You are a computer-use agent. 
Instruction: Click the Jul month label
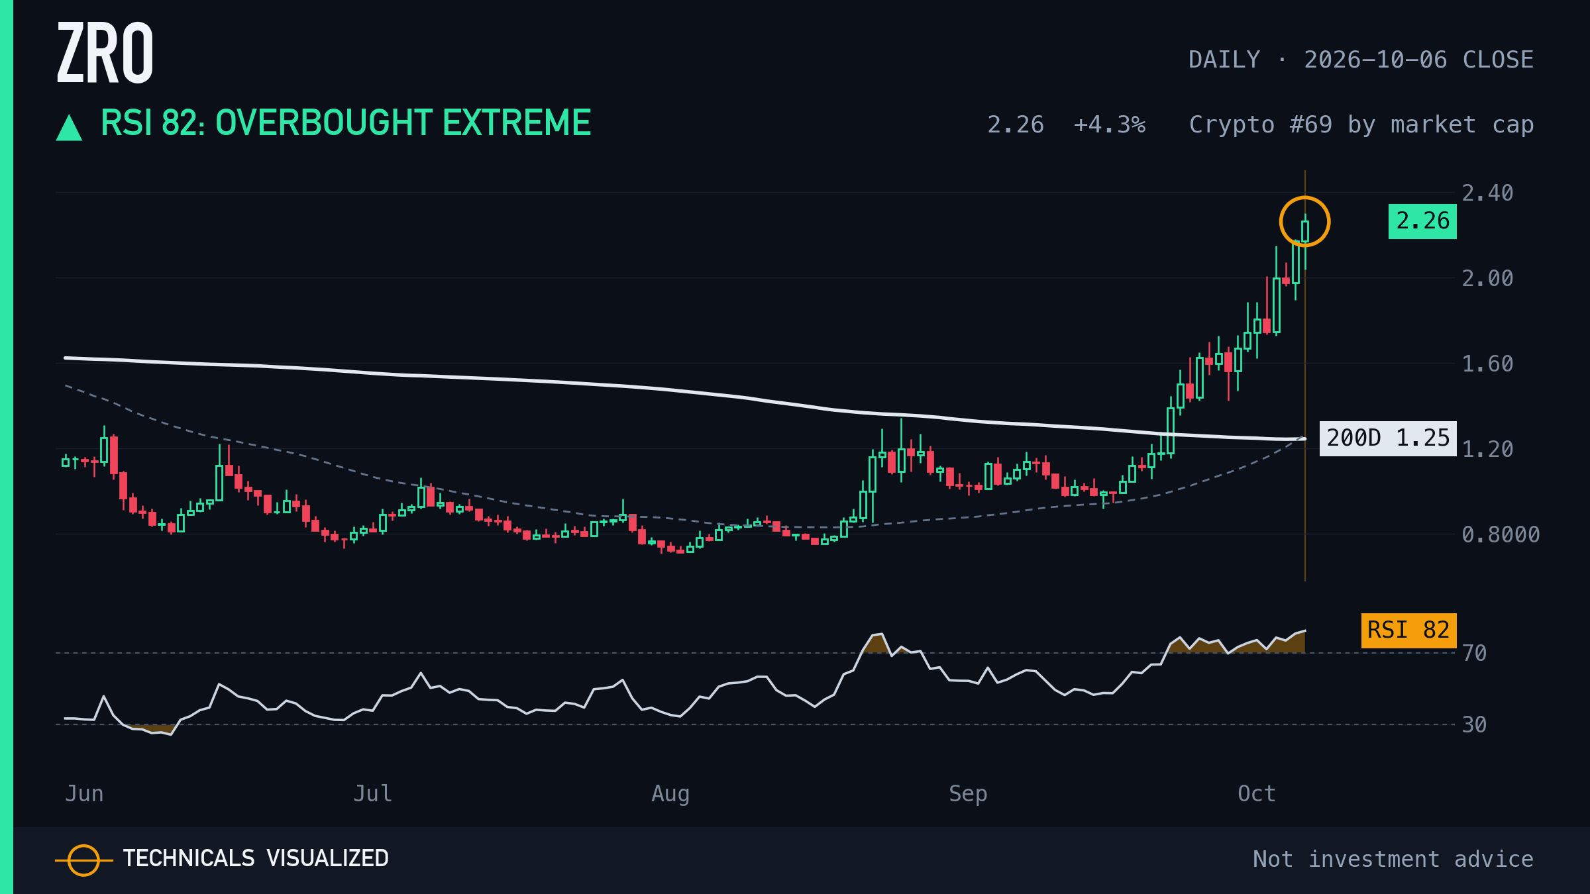(372, 793)
